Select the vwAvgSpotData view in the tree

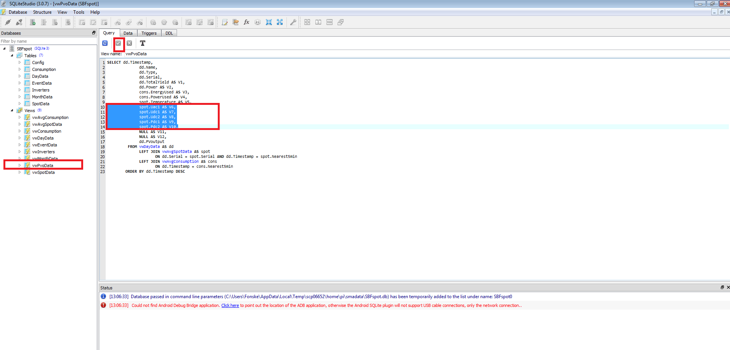click(47, 124)
